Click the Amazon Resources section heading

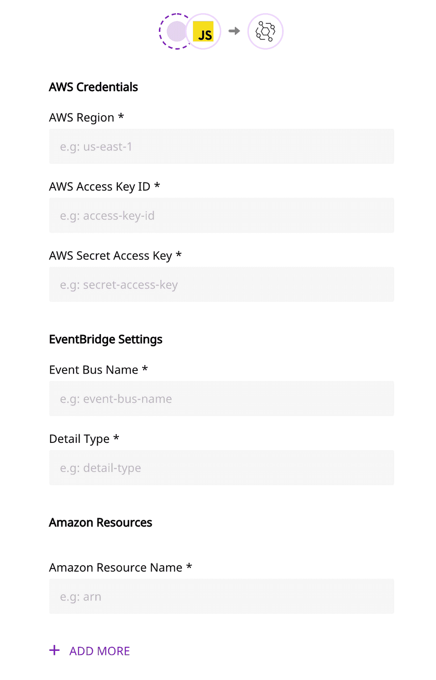(100, 523)
